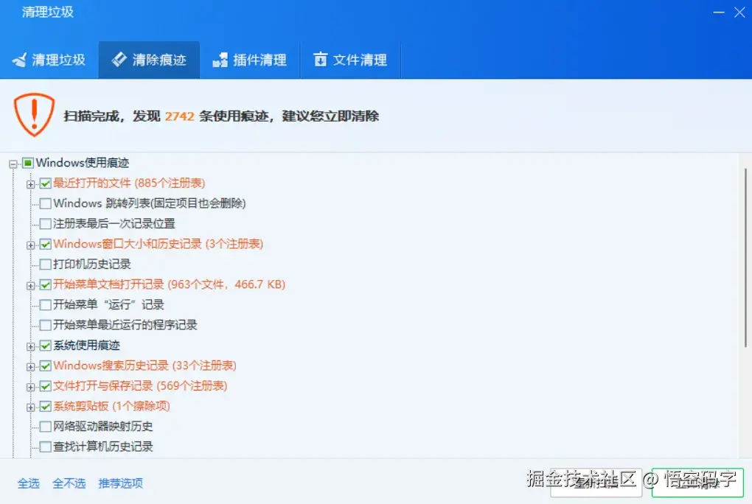The height and width of the screenshot is (504, 752).
Task: Select the eraser icon on the 清除痕迹 tab
Action: [x=120, y=60]
